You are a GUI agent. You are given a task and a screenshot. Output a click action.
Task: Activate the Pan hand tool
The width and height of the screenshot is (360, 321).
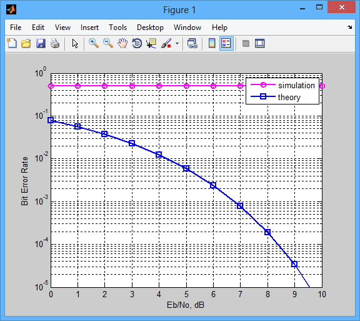click(x=122, y=43)
